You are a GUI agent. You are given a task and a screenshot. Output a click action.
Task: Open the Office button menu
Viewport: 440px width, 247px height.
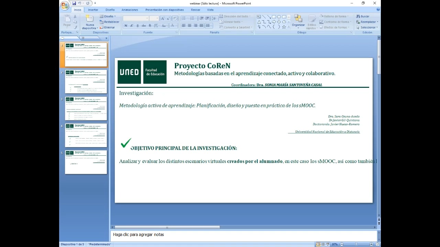[x=64, y=5]
